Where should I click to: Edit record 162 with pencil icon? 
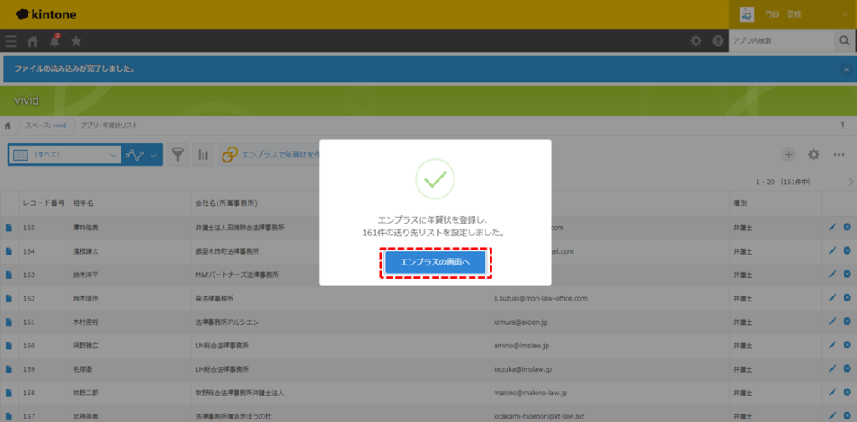(x=832, y=298)
